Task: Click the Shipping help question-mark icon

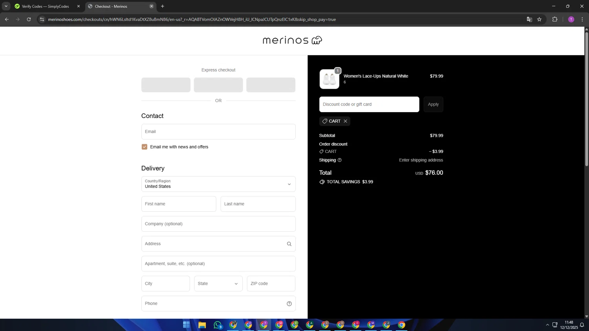Action: coord(340,160)
